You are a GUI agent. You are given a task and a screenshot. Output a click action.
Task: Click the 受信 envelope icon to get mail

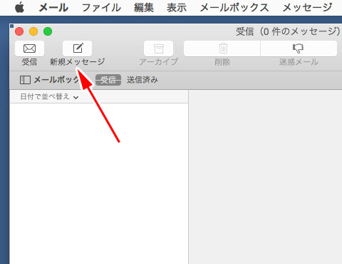click(29, 49)
